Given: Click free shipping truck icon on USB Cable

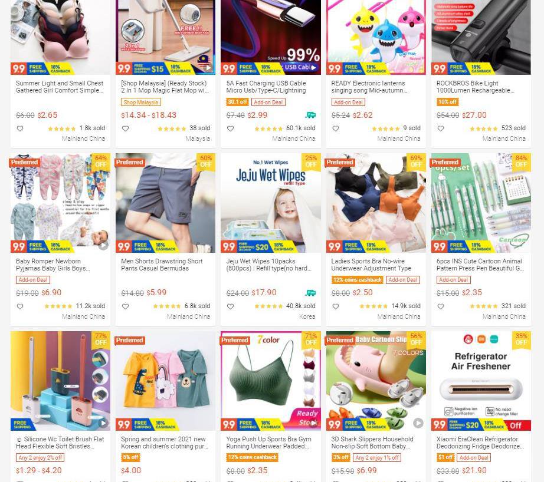Looking at the screenshot, I should tap(310, 115).
